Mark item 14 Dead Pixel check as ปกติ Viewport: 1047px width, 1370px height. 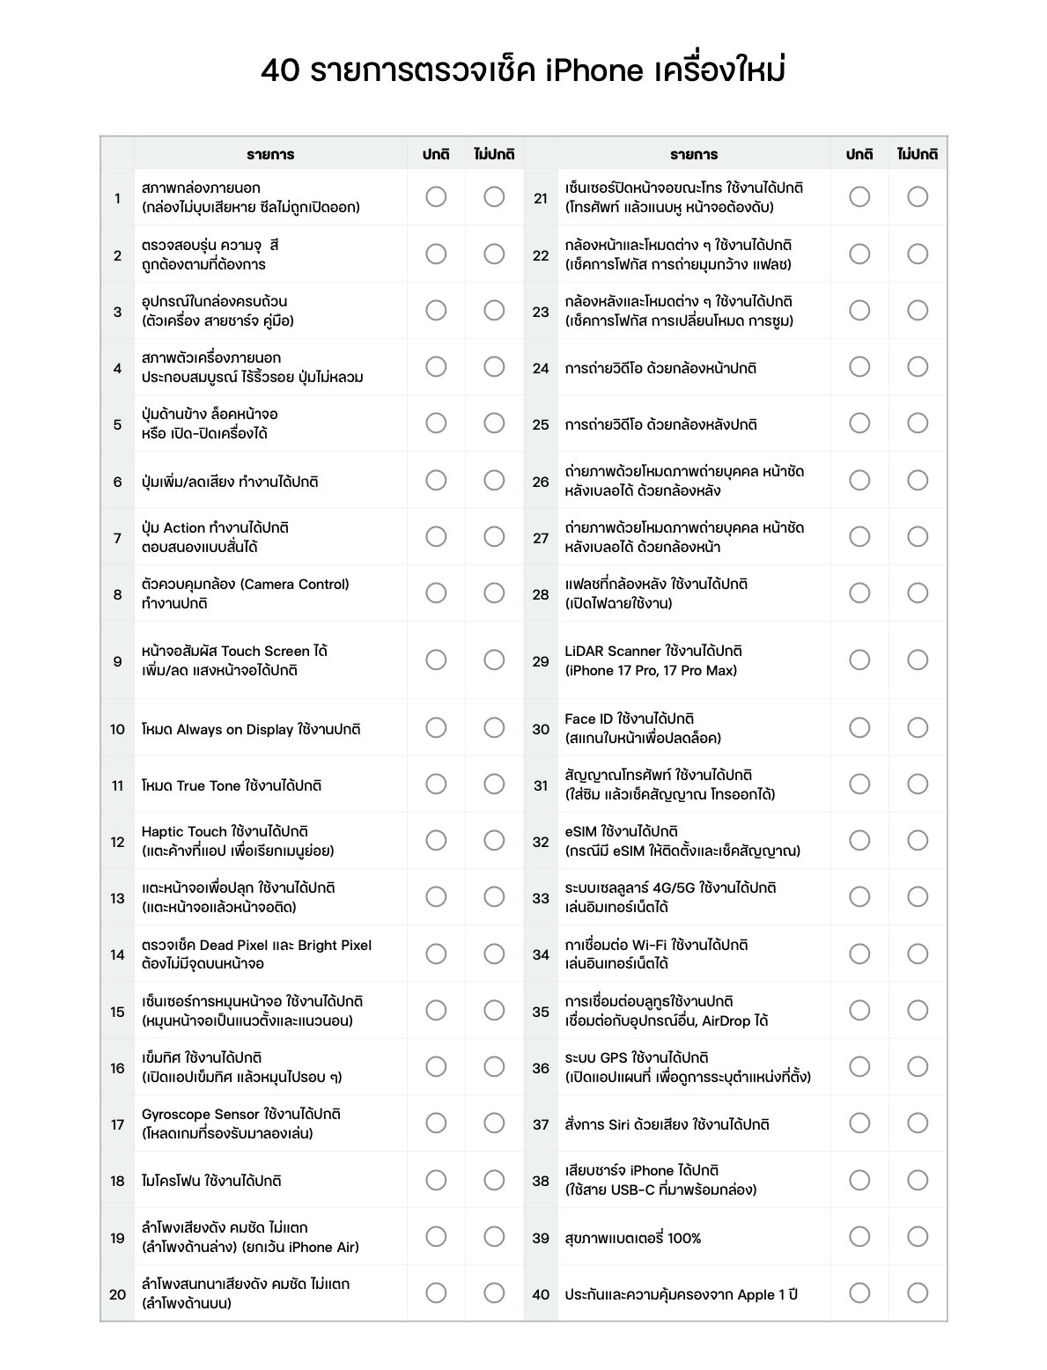(436, 954)
